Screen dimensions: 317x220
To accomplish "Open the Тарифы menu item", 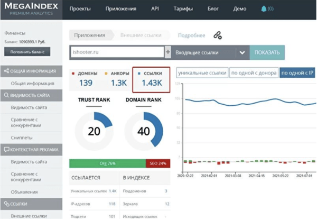I will (x=182, y=9).
